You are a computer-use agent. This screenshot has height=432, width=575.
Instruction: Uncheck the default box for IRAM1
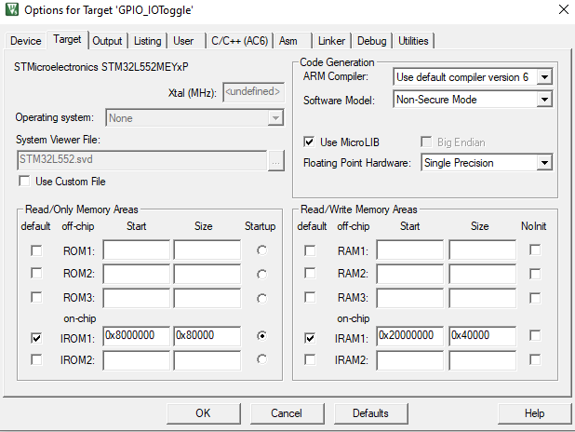(x=310, y=338)
